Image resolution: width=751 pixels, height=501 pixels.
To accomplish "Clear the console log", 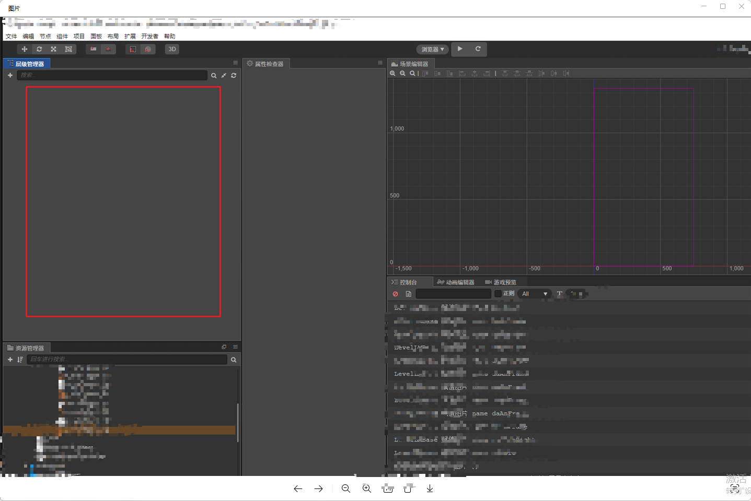I will coord(396,294).
